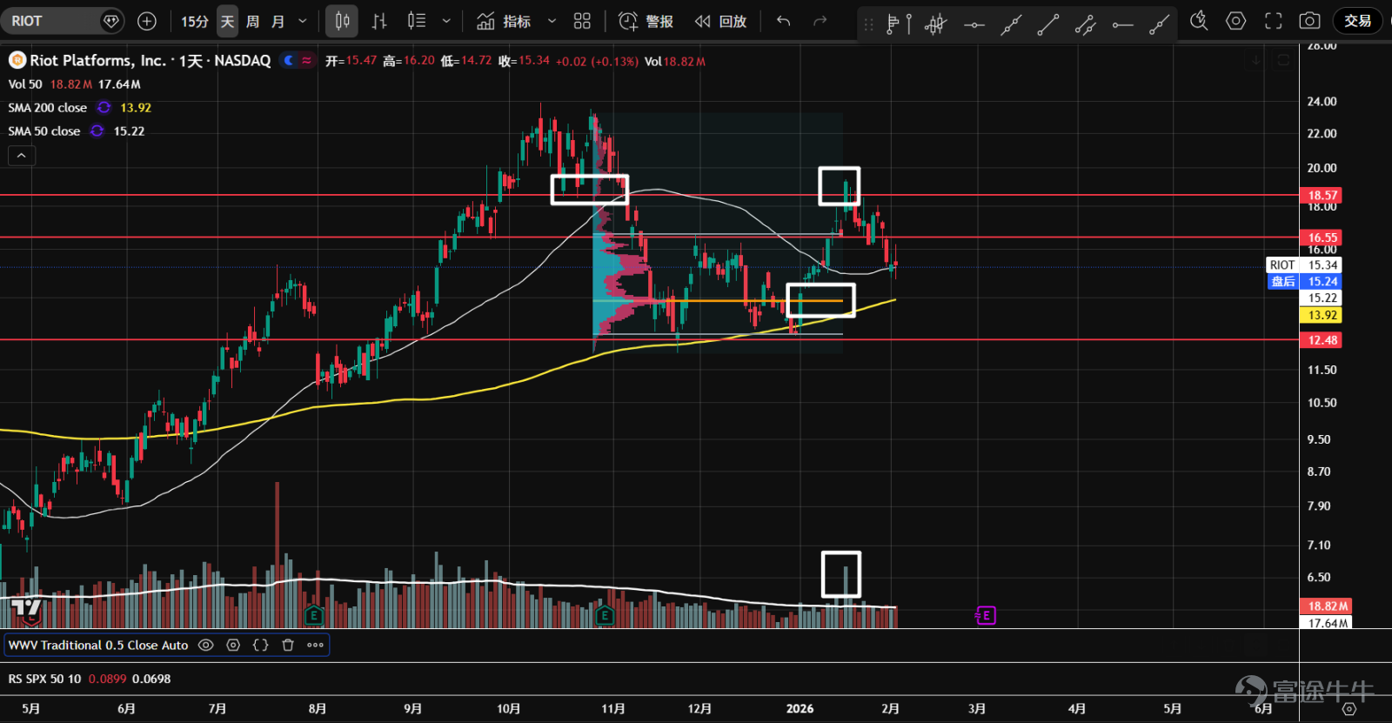Open the earnings marker near 8月
This screenshot has height=723, width=1392.
(314, 616)
